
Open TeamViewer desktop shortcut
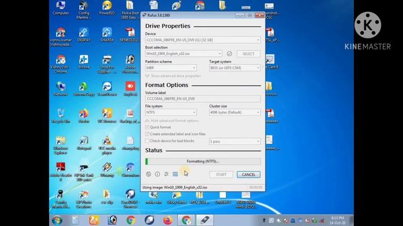coord(107,89)
